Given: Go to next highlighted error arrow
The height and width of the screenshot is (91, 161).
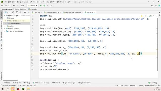Looking at the screenshot, I should pos(156,16).
